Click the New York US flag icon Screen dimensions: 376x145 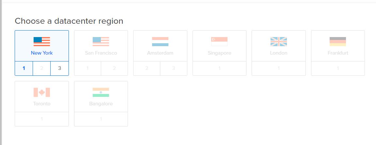point(42,42)
